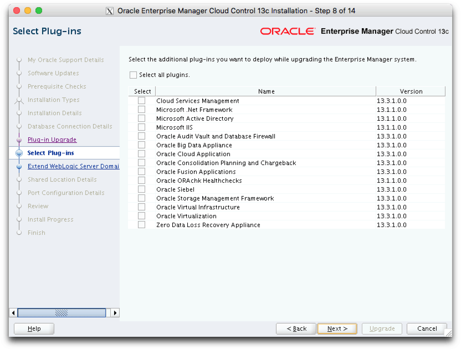Click the Select Plug-ins step bullet icon
461x350 pixels.
(19, 153)
